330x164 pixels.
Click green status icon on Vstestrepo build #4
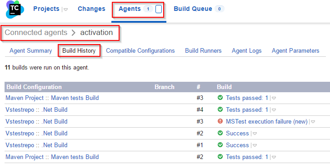point(220,109)
